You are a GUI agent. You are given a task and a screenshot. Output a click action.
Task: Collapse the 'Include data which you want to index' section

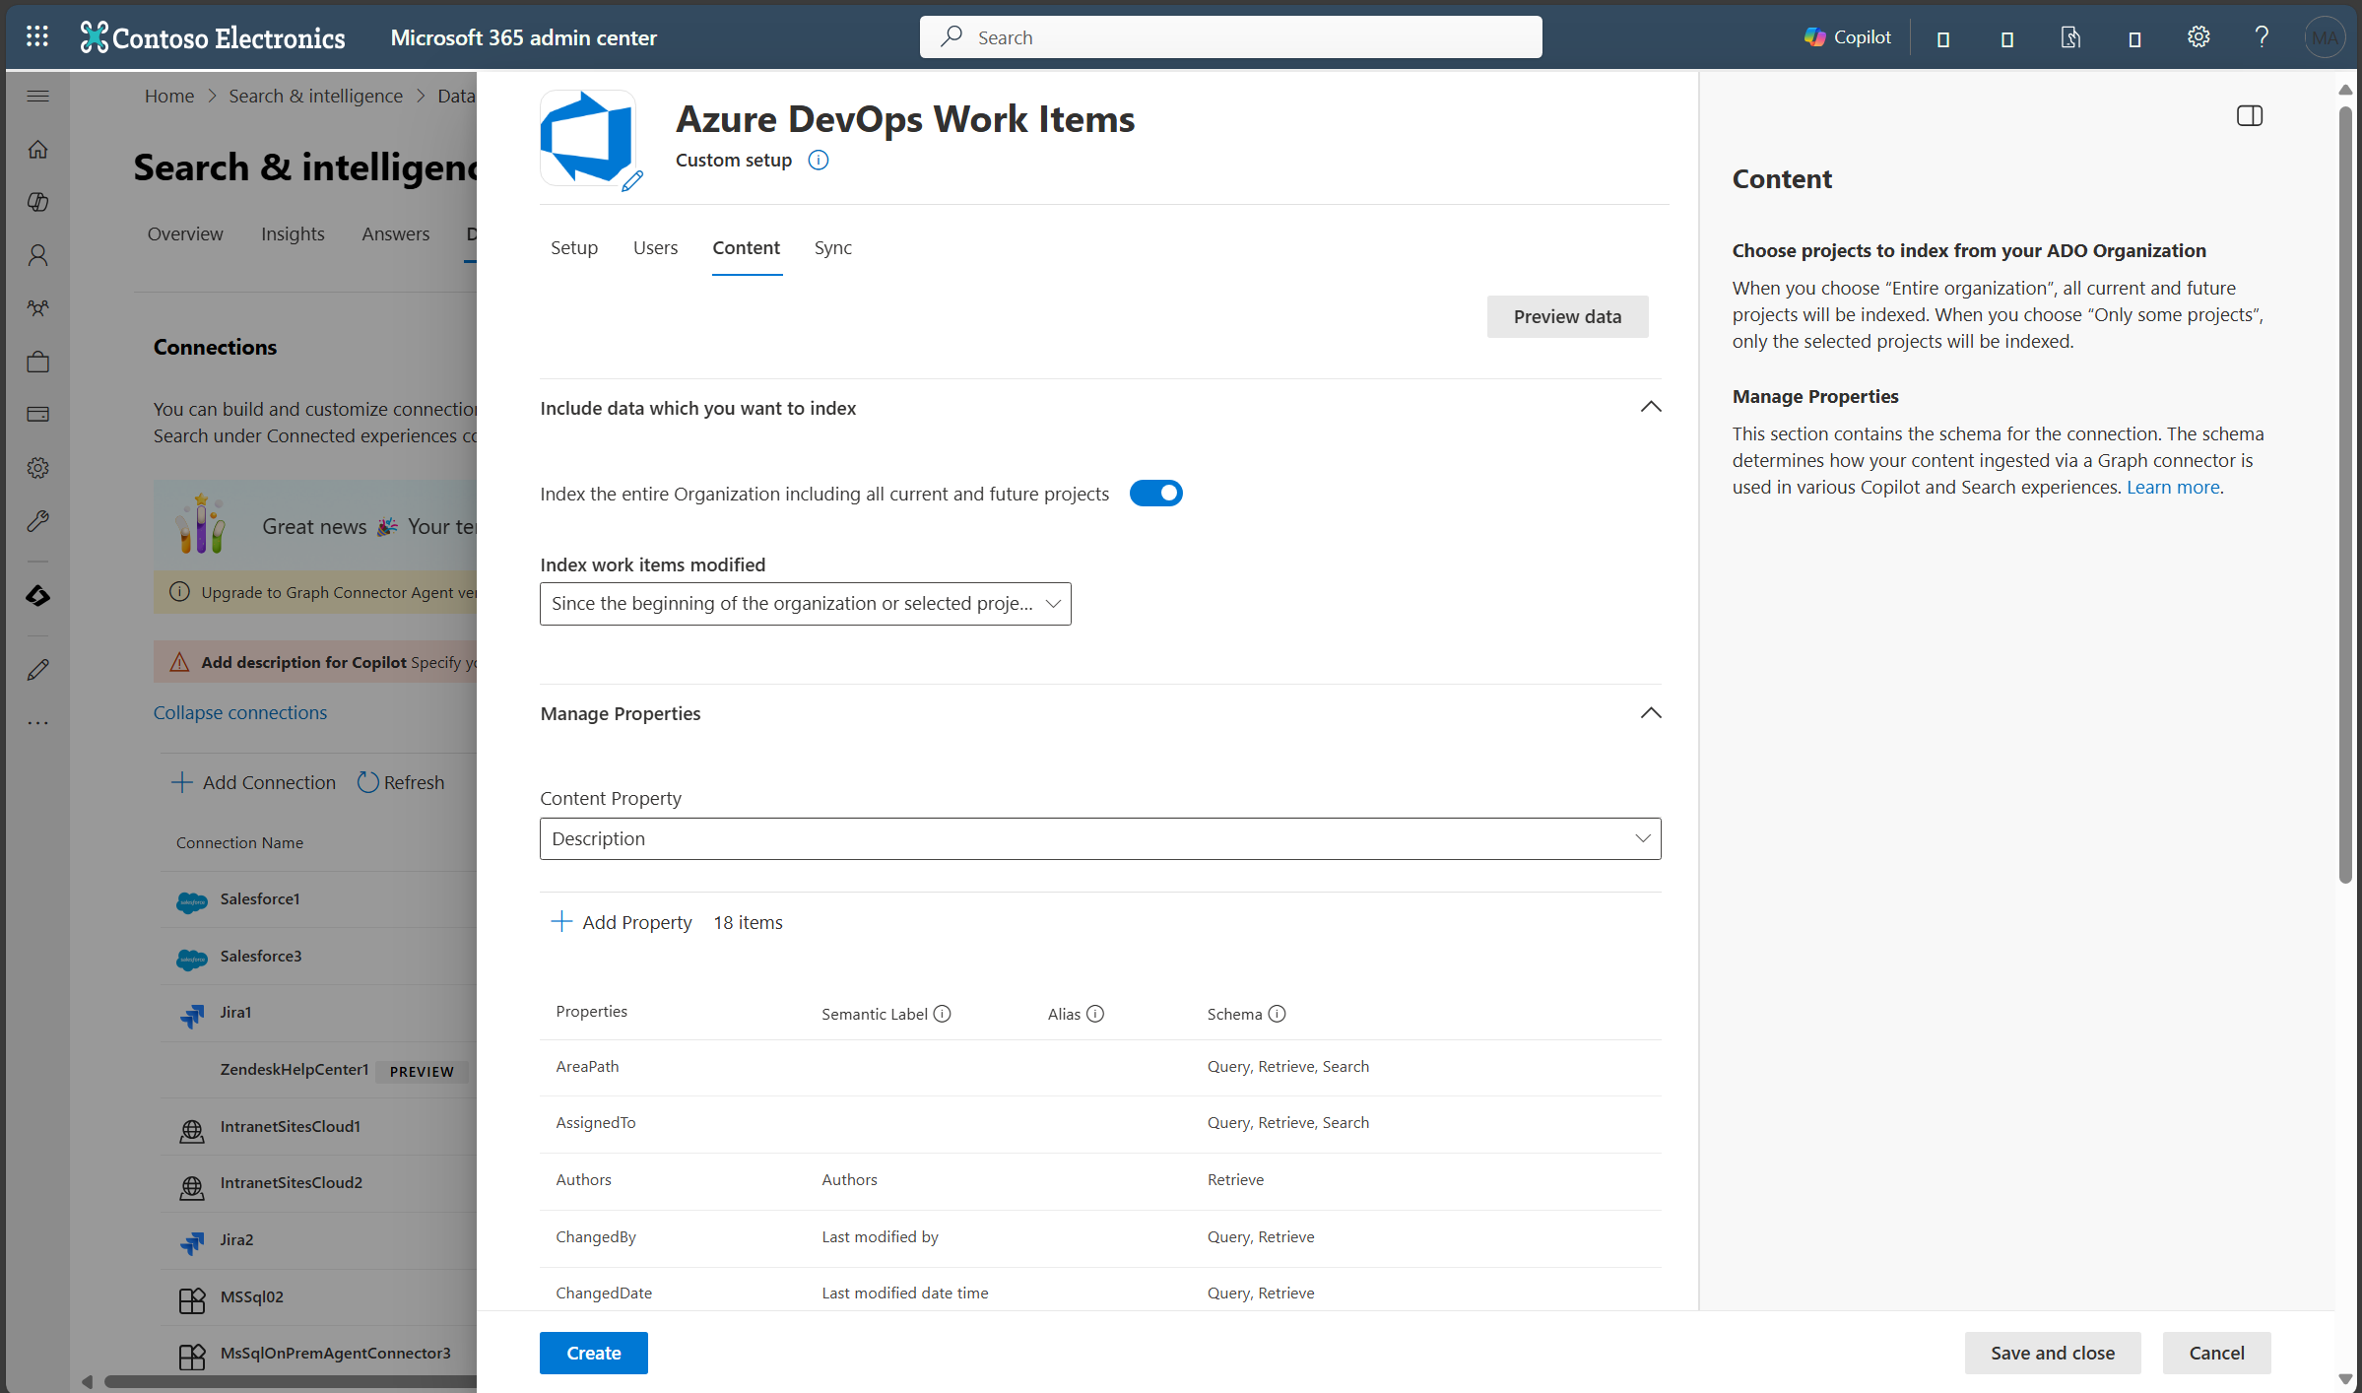click(1650, 407)
